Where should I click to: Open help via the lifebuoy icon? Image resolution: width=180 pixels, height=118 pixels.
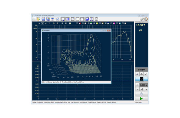pyautogui.click(x=146, y=19)
